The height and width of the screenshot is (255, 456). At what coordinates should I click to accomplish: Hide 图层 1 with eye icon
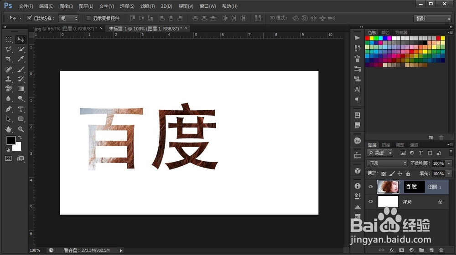click(370, 187)
